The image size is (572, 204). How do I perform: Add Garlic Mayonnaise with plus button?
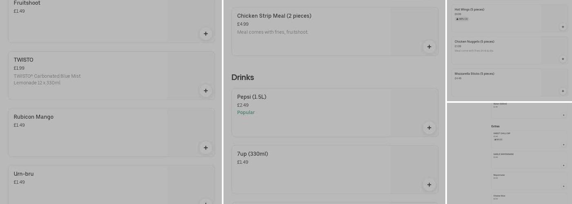[563, 165]
